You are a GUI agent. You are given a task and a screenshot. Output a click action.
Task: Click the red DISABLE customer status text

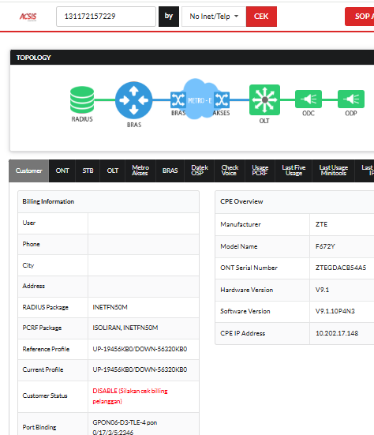click(130, 396)
